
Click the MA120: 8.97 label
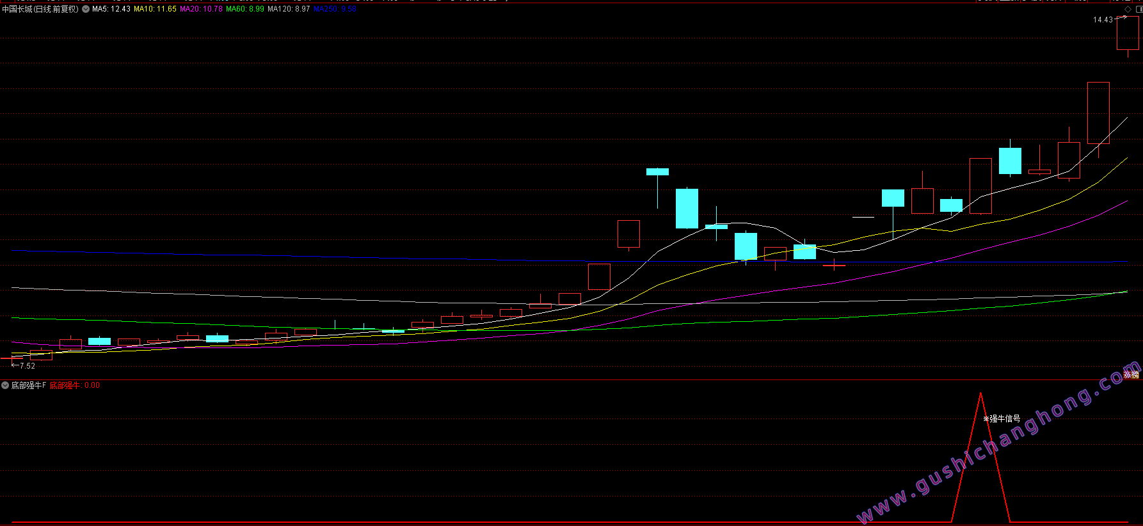pos(289,9)
